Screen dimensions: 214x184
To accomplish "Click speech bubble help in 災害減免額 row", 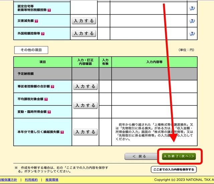I will click(192, 21).
